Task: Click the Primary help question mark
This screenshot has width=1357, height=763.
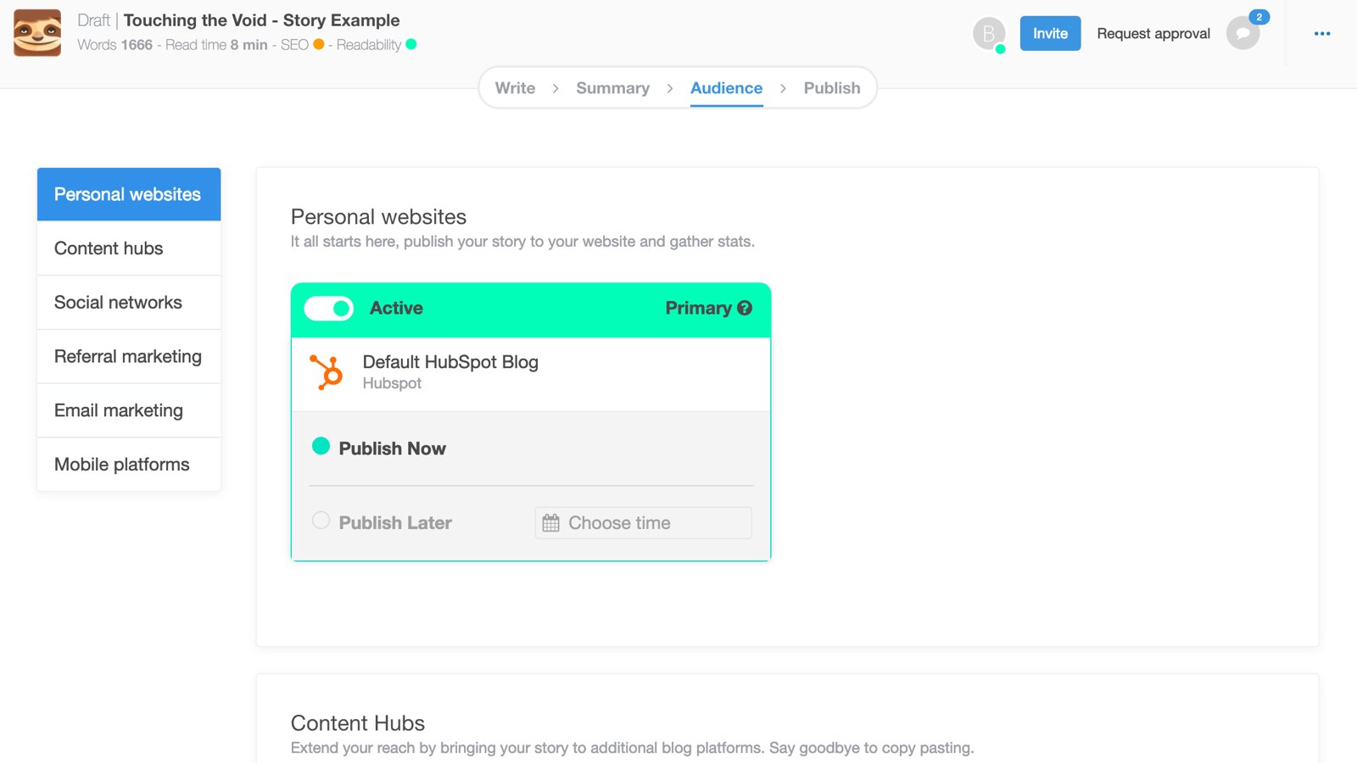Action: click(x=743, y=309)
